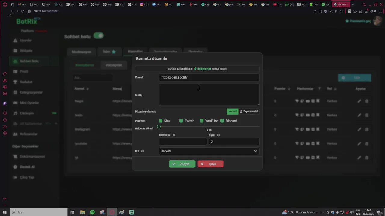Toggle the Discord platform checkbox
The image size is (385, 216).
(x=222, y=121)
